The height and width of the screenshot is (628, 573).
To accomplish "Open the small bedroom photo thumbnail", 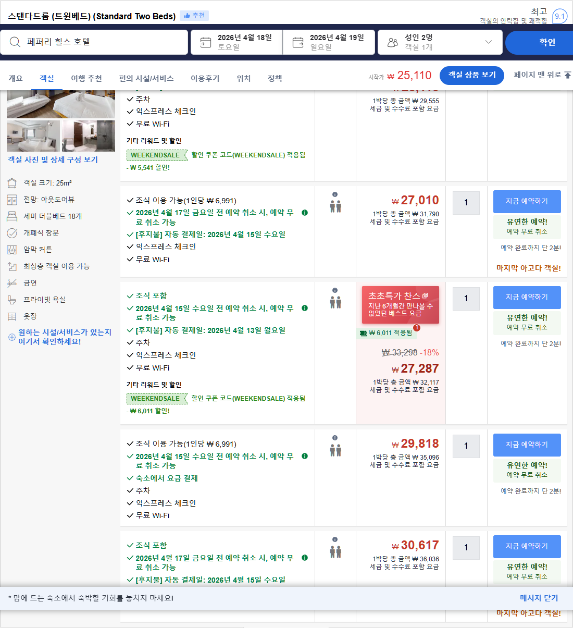I will 33,136.
